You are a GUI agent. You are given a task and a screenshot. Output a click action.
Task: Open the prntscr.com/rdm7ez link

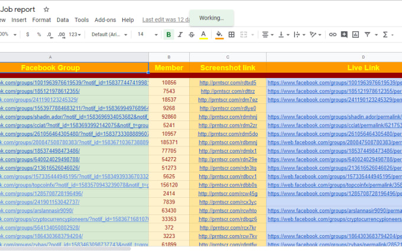point(228,100)
